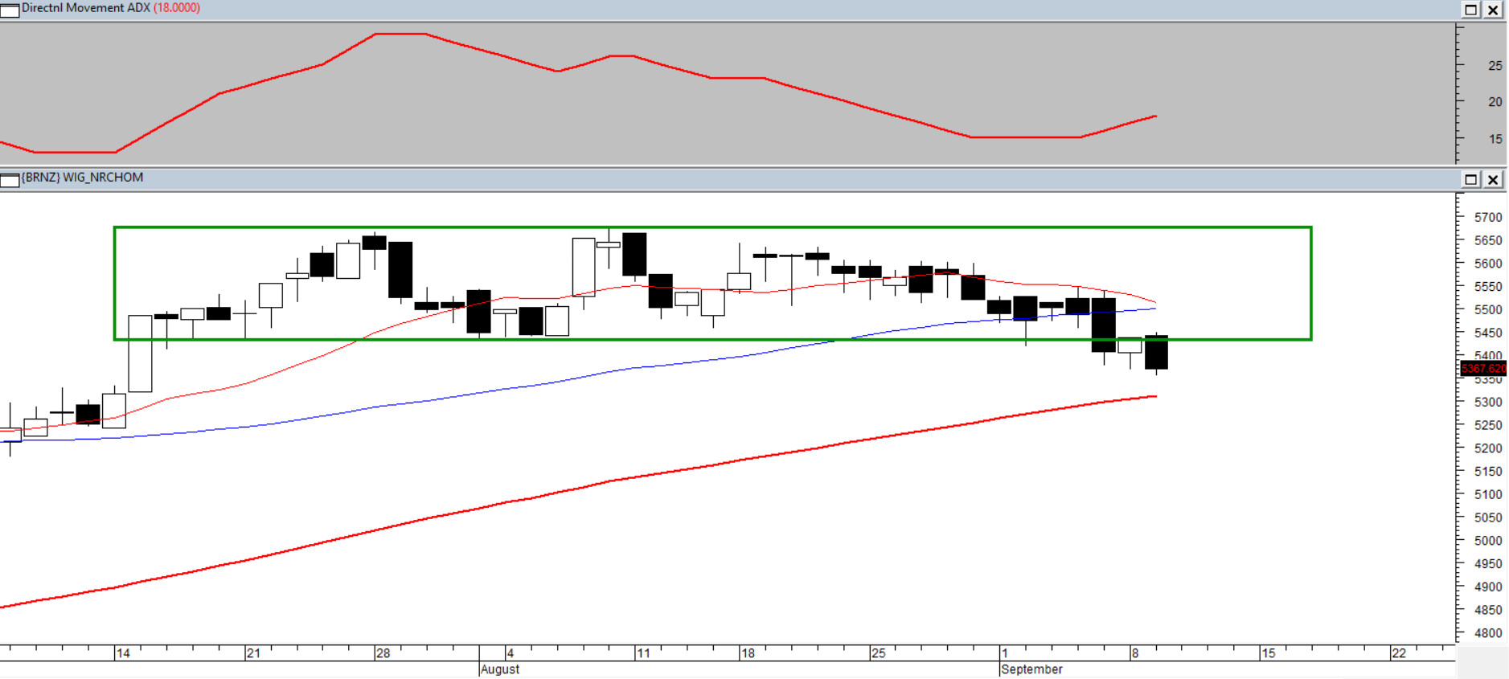Select the last black candle on the chart
The height and width of the screenshot is (679, 1509).
(x=1156, y=353)
